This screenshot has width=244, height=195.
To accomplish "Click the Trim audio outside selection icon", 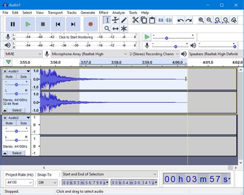I will point(161,20).
